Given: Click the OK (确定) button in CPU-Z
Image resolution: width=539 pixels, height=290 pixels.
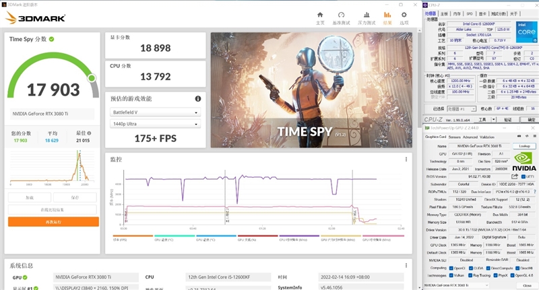Looking at the screenshot, I should [531, 120].
